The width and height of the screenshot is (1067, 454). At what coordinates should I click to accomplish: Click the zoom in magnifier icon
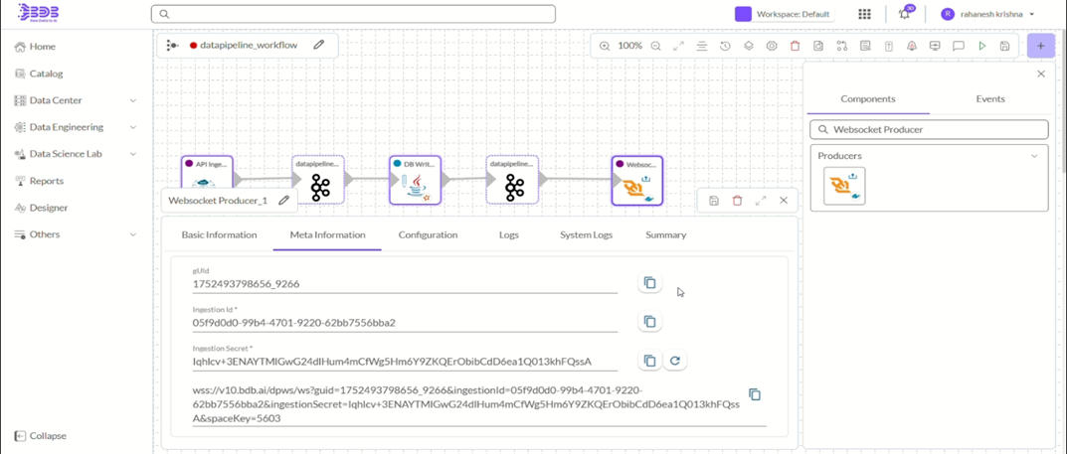click(605, 46)
